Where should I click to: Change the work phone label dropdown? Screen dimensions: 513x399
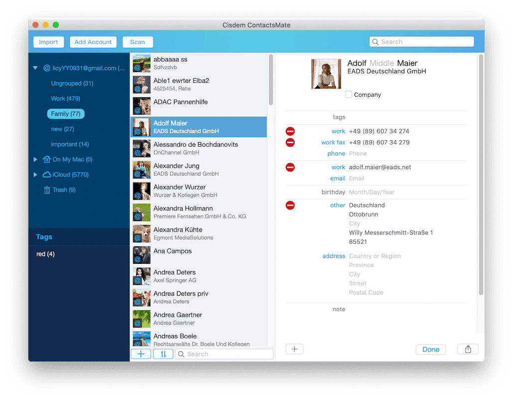coord(339,131)
